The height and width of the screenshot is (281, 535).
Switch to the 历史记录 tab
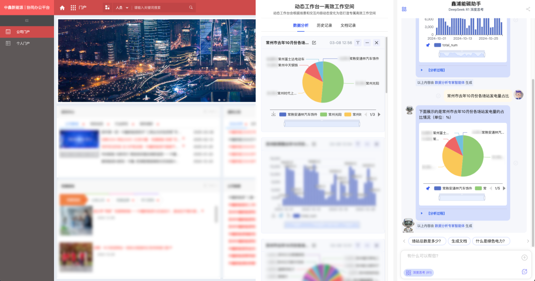pyautogui.click(x=324, y=25)
